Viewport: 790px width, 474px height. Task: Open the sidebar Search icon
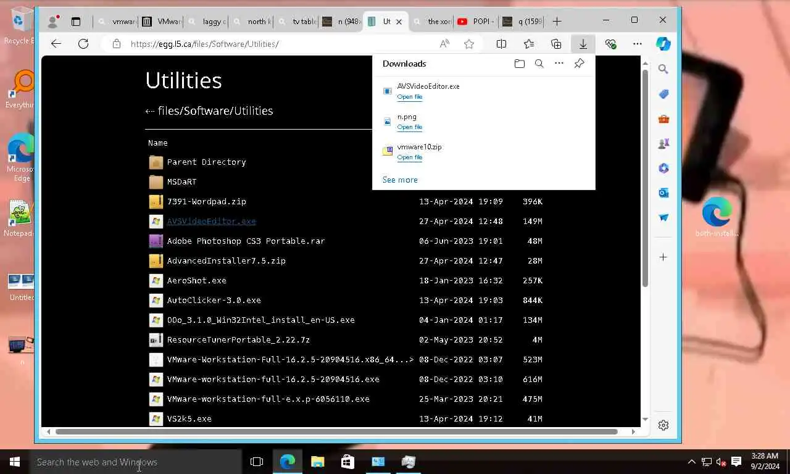(663, 69)
